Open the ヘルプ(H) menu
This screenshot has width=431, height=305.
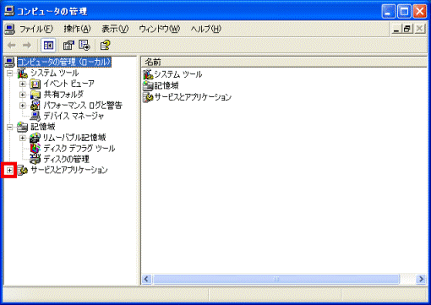pyautogui.click(x=205, y=29)
